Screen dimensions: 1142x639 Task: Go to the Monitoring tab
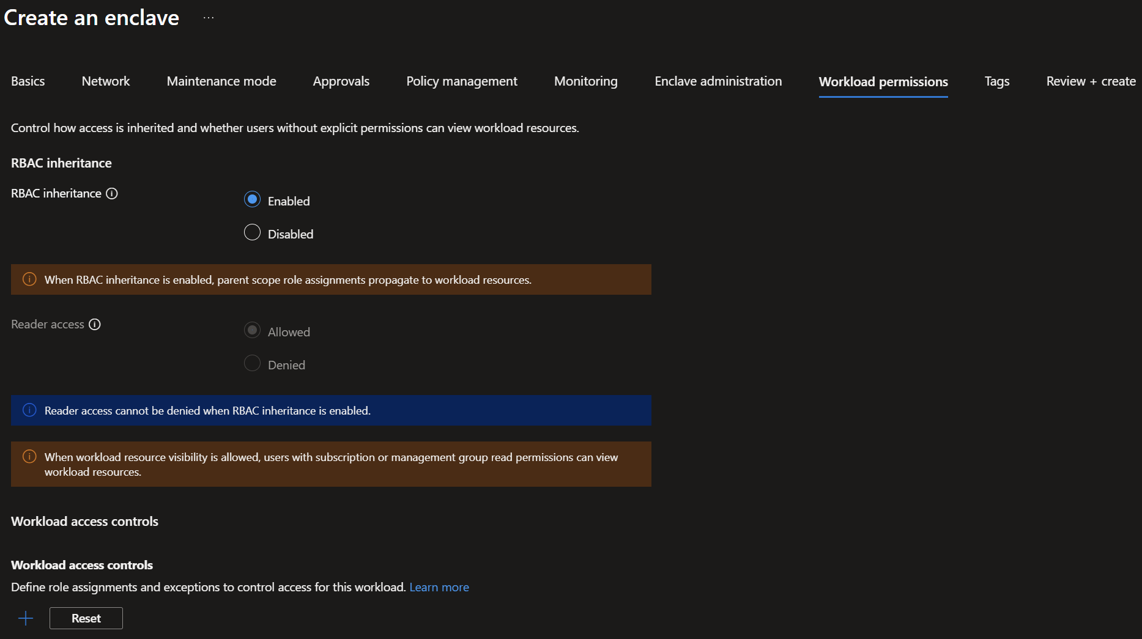tap(586, 81)
